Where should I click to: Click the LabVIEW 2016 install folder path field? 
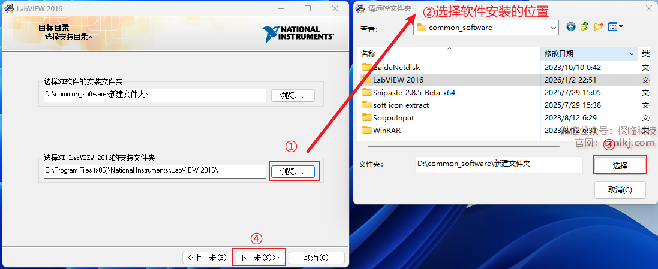click(155, 171)
